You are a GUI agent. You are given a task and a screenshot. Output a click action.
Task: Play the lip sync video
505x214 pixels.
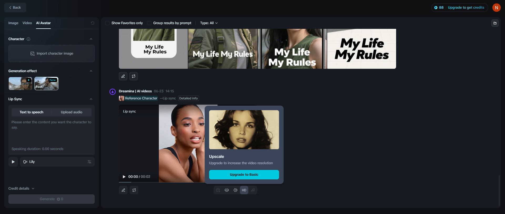[x=124, y=177]
